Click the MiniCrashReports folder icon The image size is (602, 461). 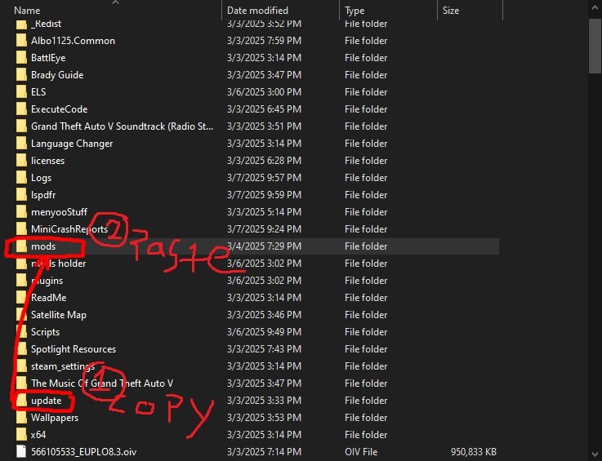(21, 229)
